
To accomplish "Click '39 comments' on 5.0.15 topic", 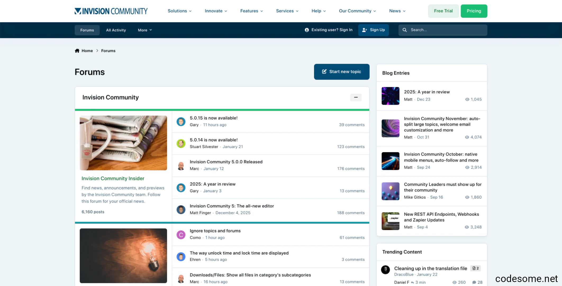I will pyautogui.click(x=352, y=125).
